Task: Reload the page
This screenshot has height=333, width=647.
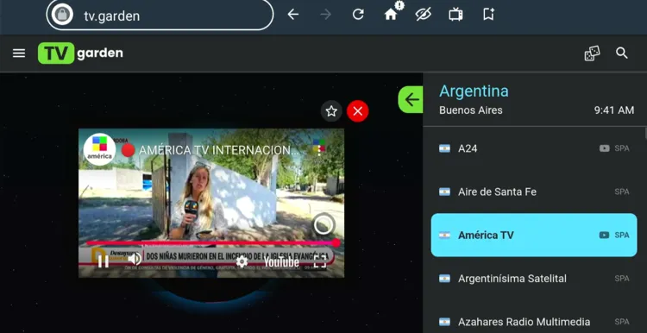Action: tap(358, 15)
